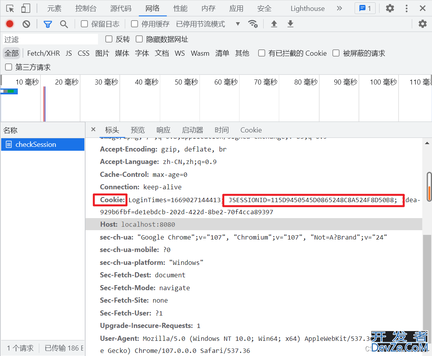Click the red record network log button
The width and height of the screenshot is (432, 356).
pyautogui.click(x=10, y=24)
